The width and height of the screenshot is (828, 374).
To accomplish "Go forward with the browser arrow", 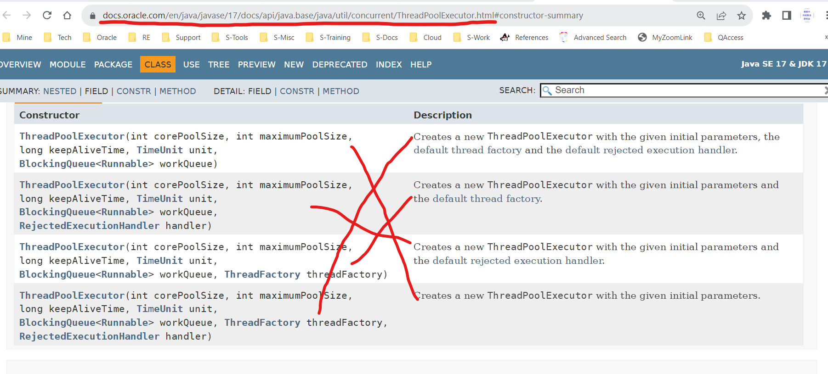I will pos(27,16).
